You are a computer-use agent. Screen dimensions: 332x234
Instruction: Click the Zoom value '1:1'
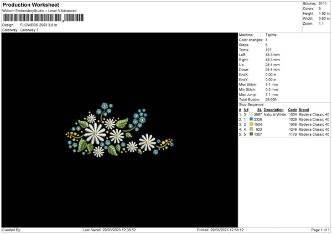click(321, 23)
